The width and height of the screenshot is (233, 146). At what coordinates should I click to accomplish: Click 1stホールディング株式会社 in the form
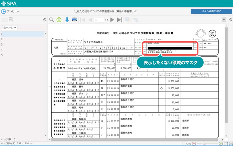pos(82,68)
